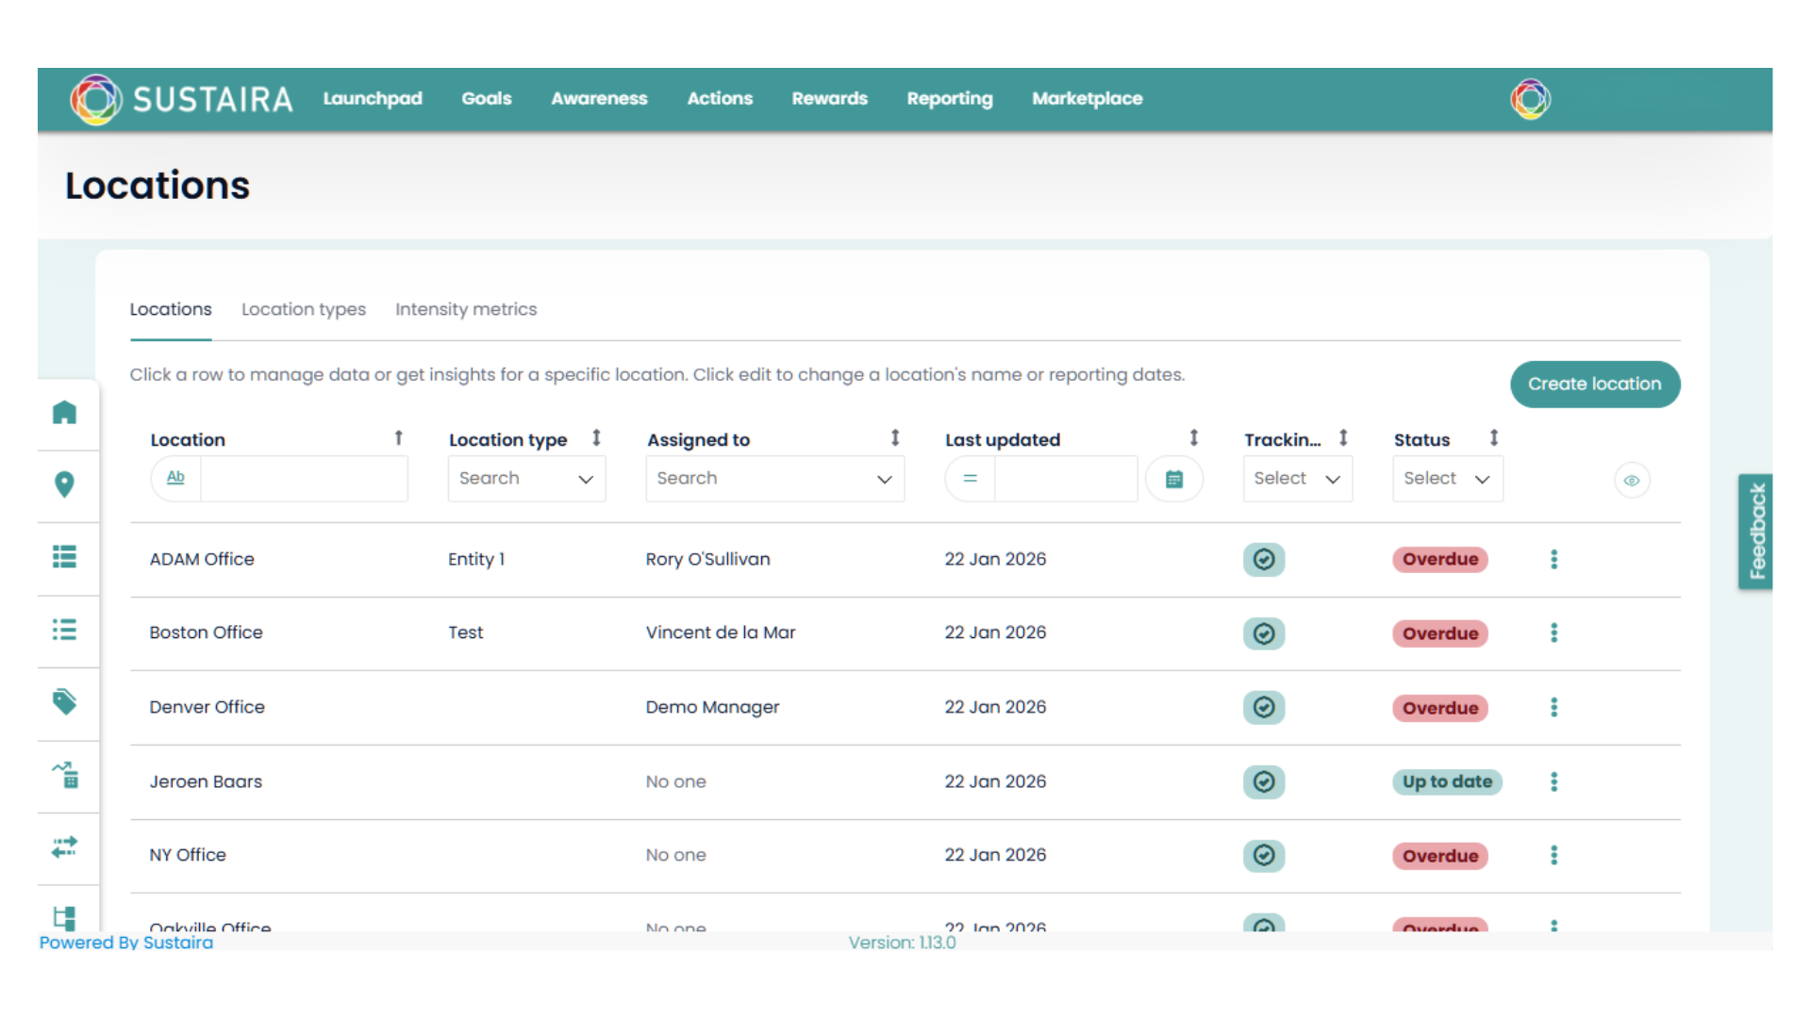Select the location pin icon in the sidebar

[65, 484]
